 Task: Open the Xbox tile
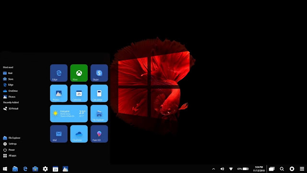click(x=79, y=73)
